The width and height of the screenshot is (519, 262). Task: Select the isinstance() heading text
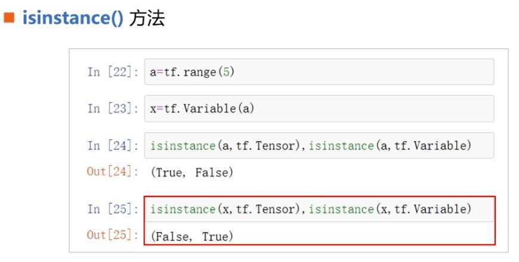pos(73,18)
